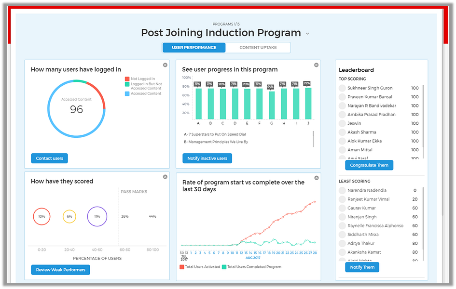
Task: Close the 'How have they scored' card
Action: [165, 177]
